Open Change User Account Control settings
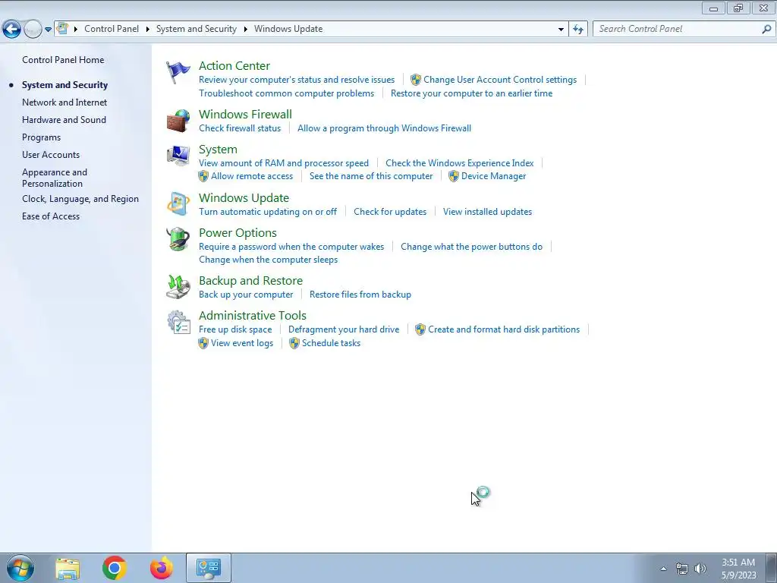This screenshot has height=583, width=777. tap(500, 79)
